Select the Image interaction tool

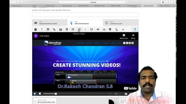[60, 29]
